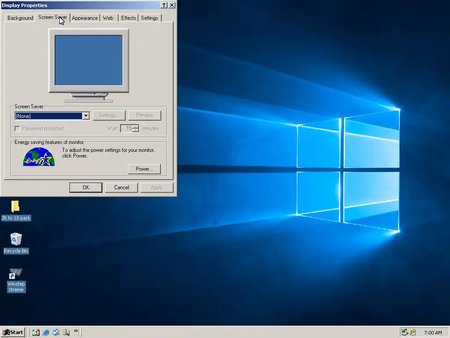Open the Start menu
450x338 pixels.
[x=13, y=332]
